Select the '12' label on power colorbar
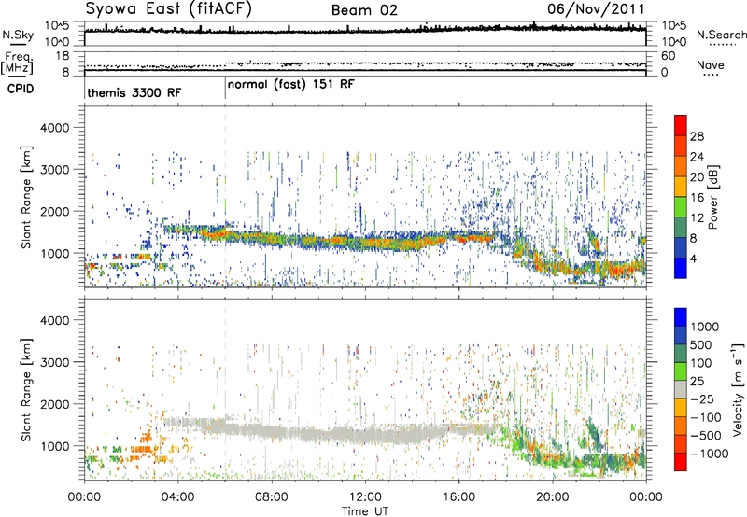This screenshot has height=517, width=747. pyautogui.click(x=697, y=218)
